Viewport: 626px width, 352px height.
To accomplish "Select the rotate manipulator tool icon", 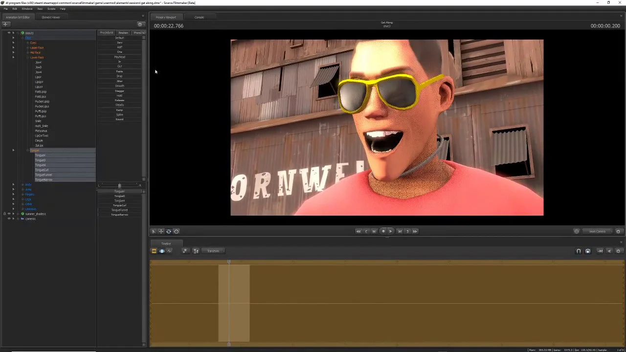I will coord(169,231).
